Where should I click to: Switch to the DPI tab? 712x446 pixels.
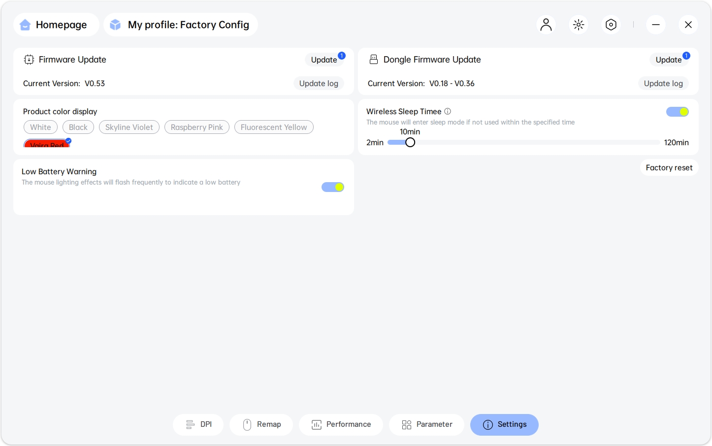(198, 424)
